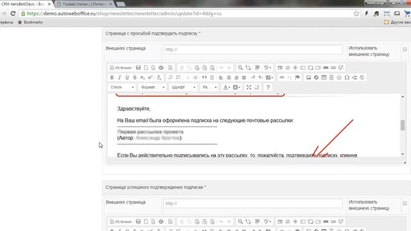
Task: Click URL field for subscription request external page
Action: click(252, 49)
